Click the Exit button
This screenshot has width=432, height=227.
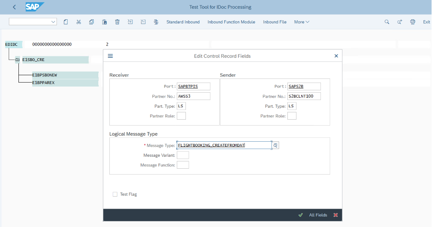click(426, 22)
